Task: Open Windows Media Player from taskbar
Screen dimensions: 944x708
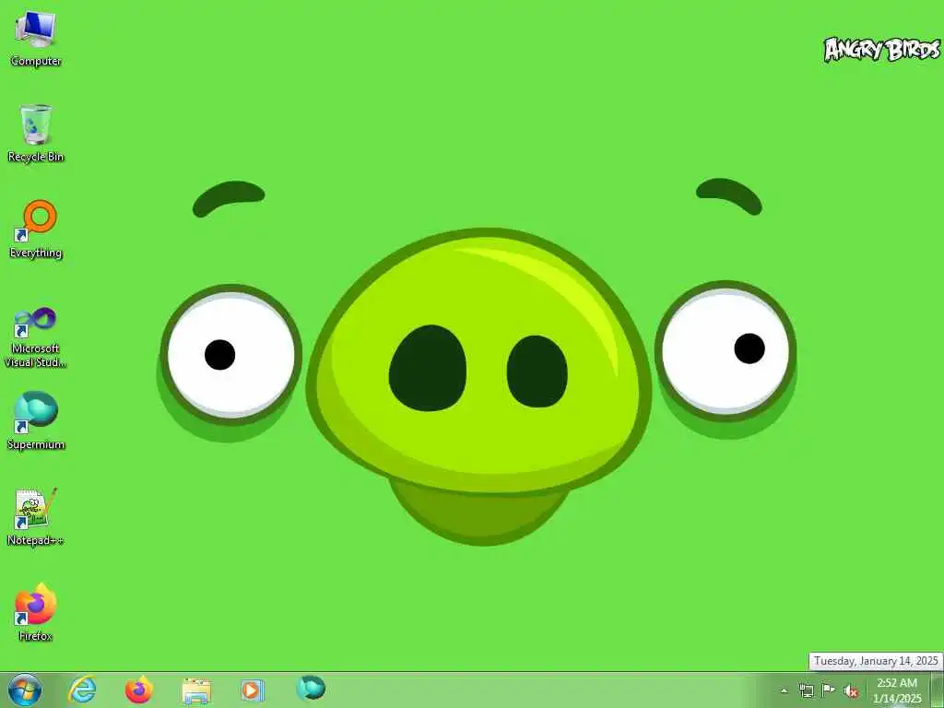Action: coord(252,690)
